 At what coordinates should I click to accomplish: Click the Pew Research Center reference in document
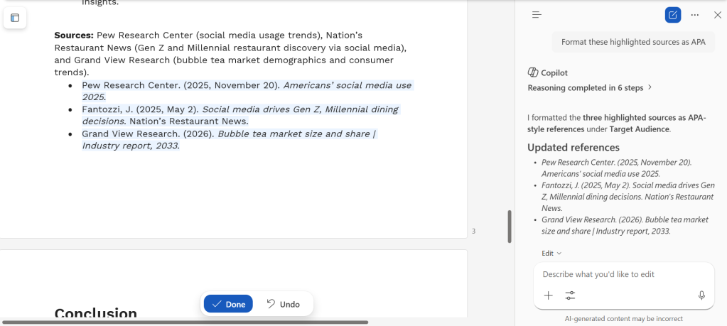pos(247,91)
